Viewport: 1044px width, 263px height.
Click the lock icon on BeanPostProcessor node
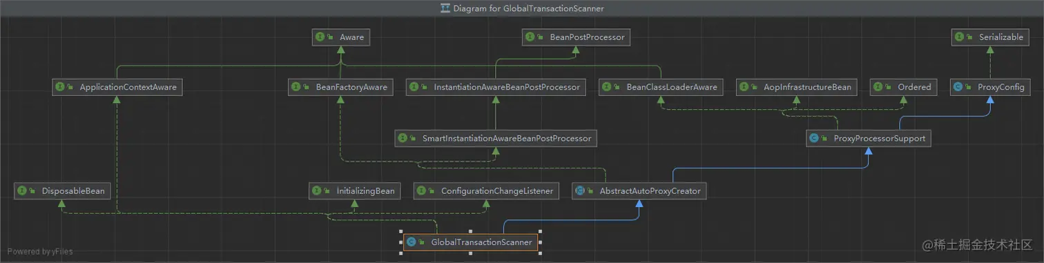541,37
